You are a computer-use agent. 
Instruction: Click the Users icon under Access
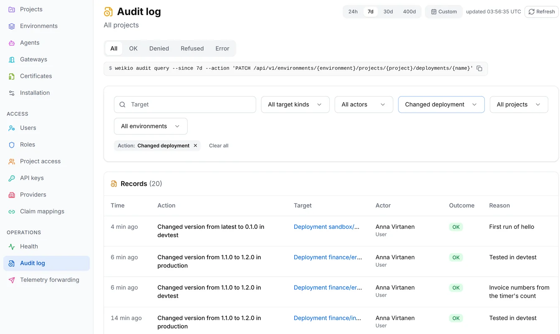(x=12, y=128)
